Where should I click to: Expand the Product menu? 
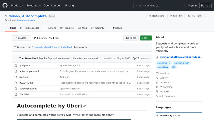[17, 6]
